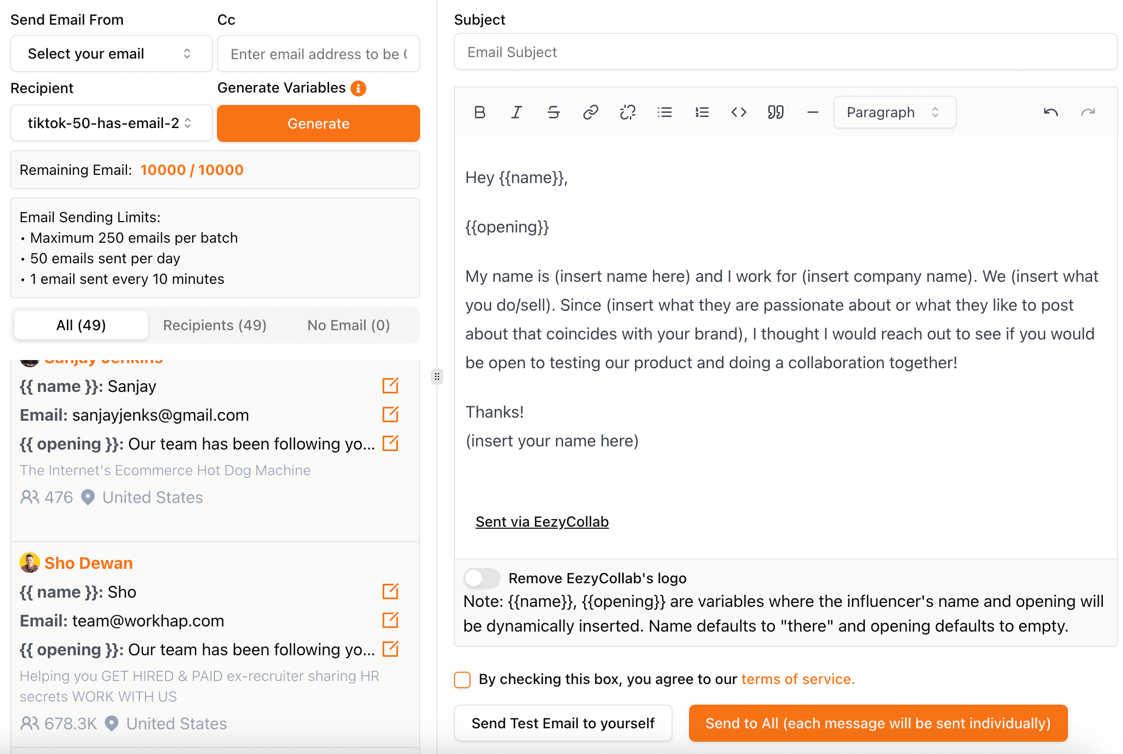Image resolution: width=1123 pixels, height=754 pixels.
Task: Open Select your email dropdown
Action: [111, 53]
